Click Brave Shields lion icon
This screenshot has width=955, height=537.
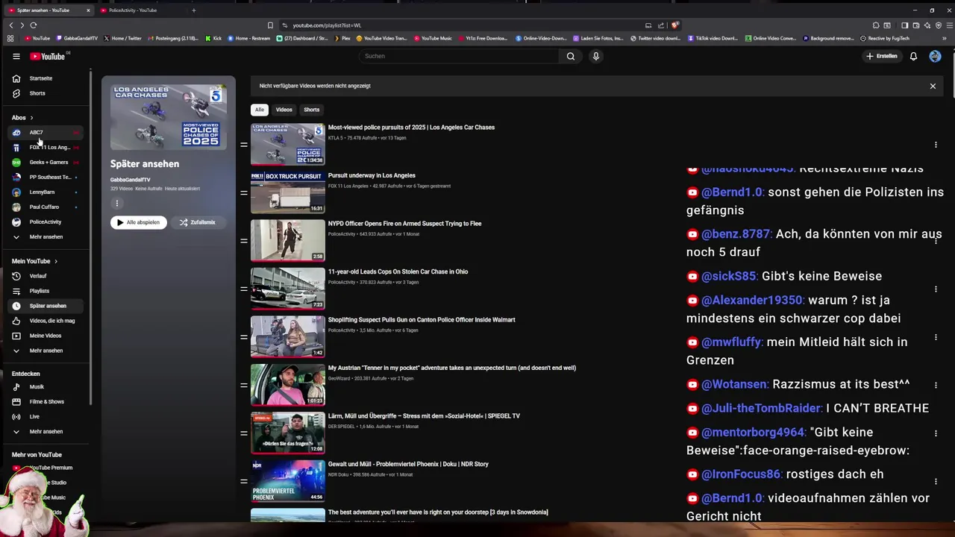(674, 25)
